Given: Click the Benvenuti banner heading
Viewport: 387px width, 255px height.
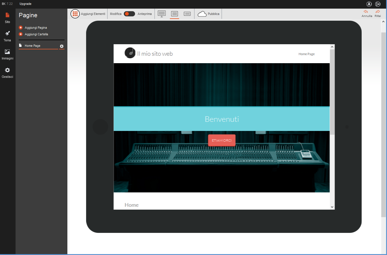Looking at the screenshot, I should click(222, 119).
